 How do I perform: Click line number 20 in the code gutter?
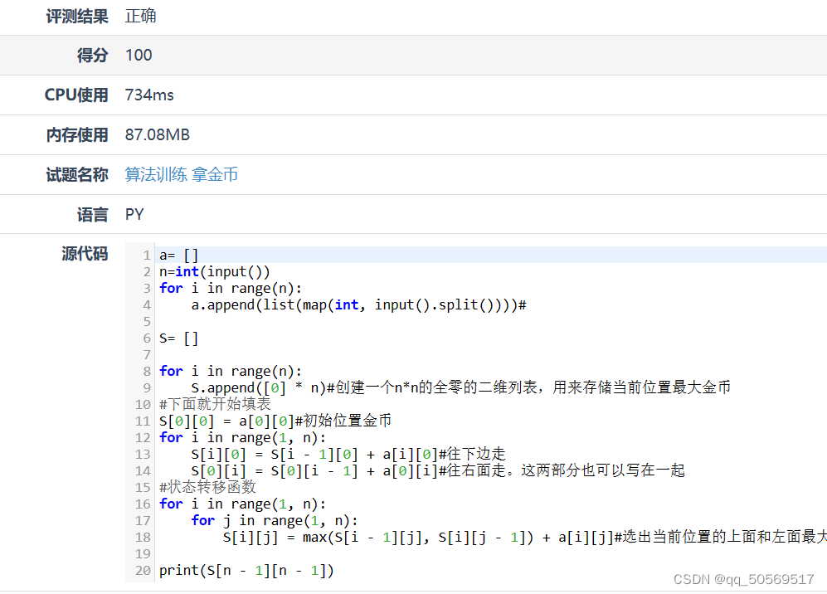pos(142,571)
